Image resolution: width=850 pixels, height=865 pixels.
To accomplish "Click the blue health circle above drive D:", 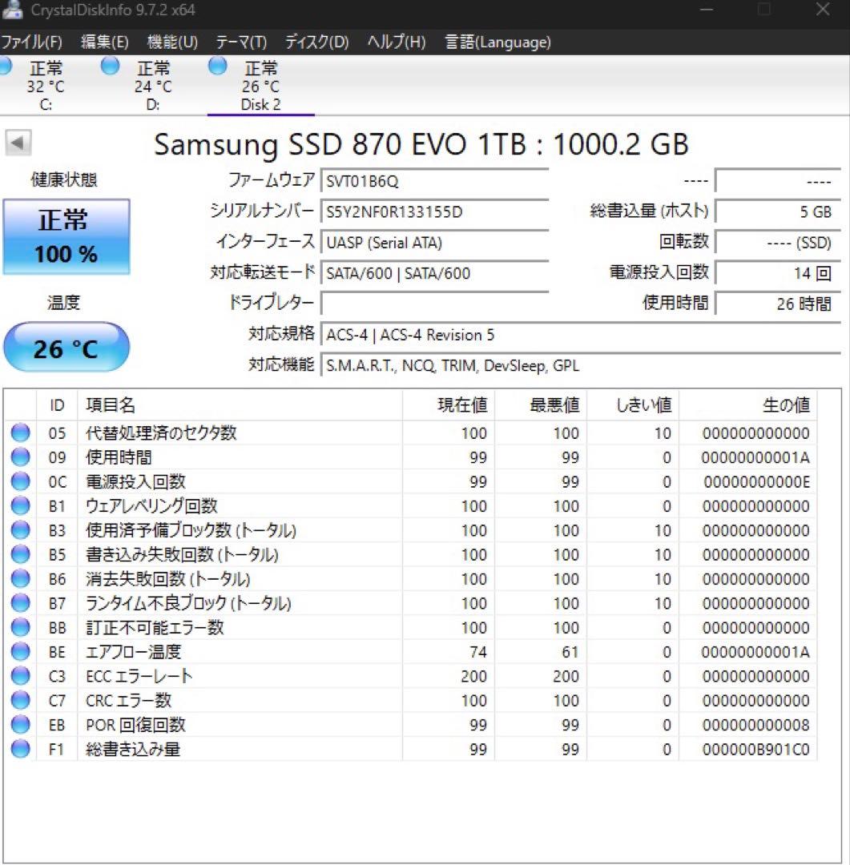I will click(x=110, y=67).
